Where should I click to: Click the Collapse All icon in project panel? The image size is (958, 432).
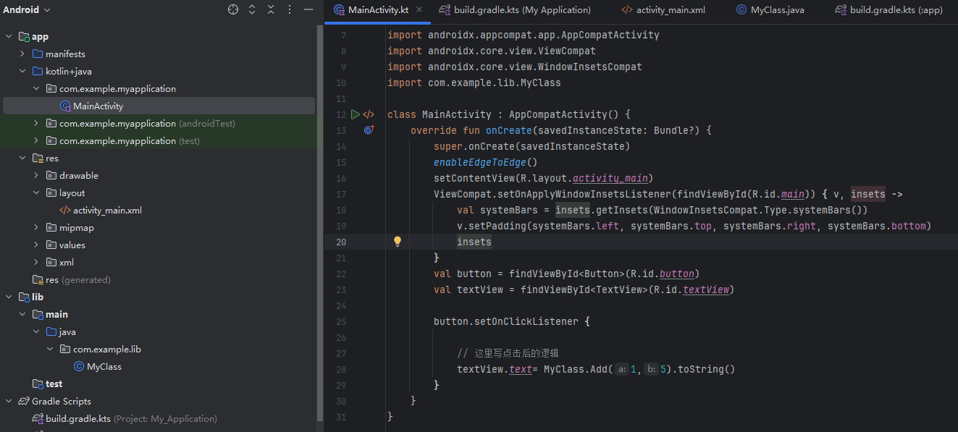pyautogui.click(x=271, y=9)
